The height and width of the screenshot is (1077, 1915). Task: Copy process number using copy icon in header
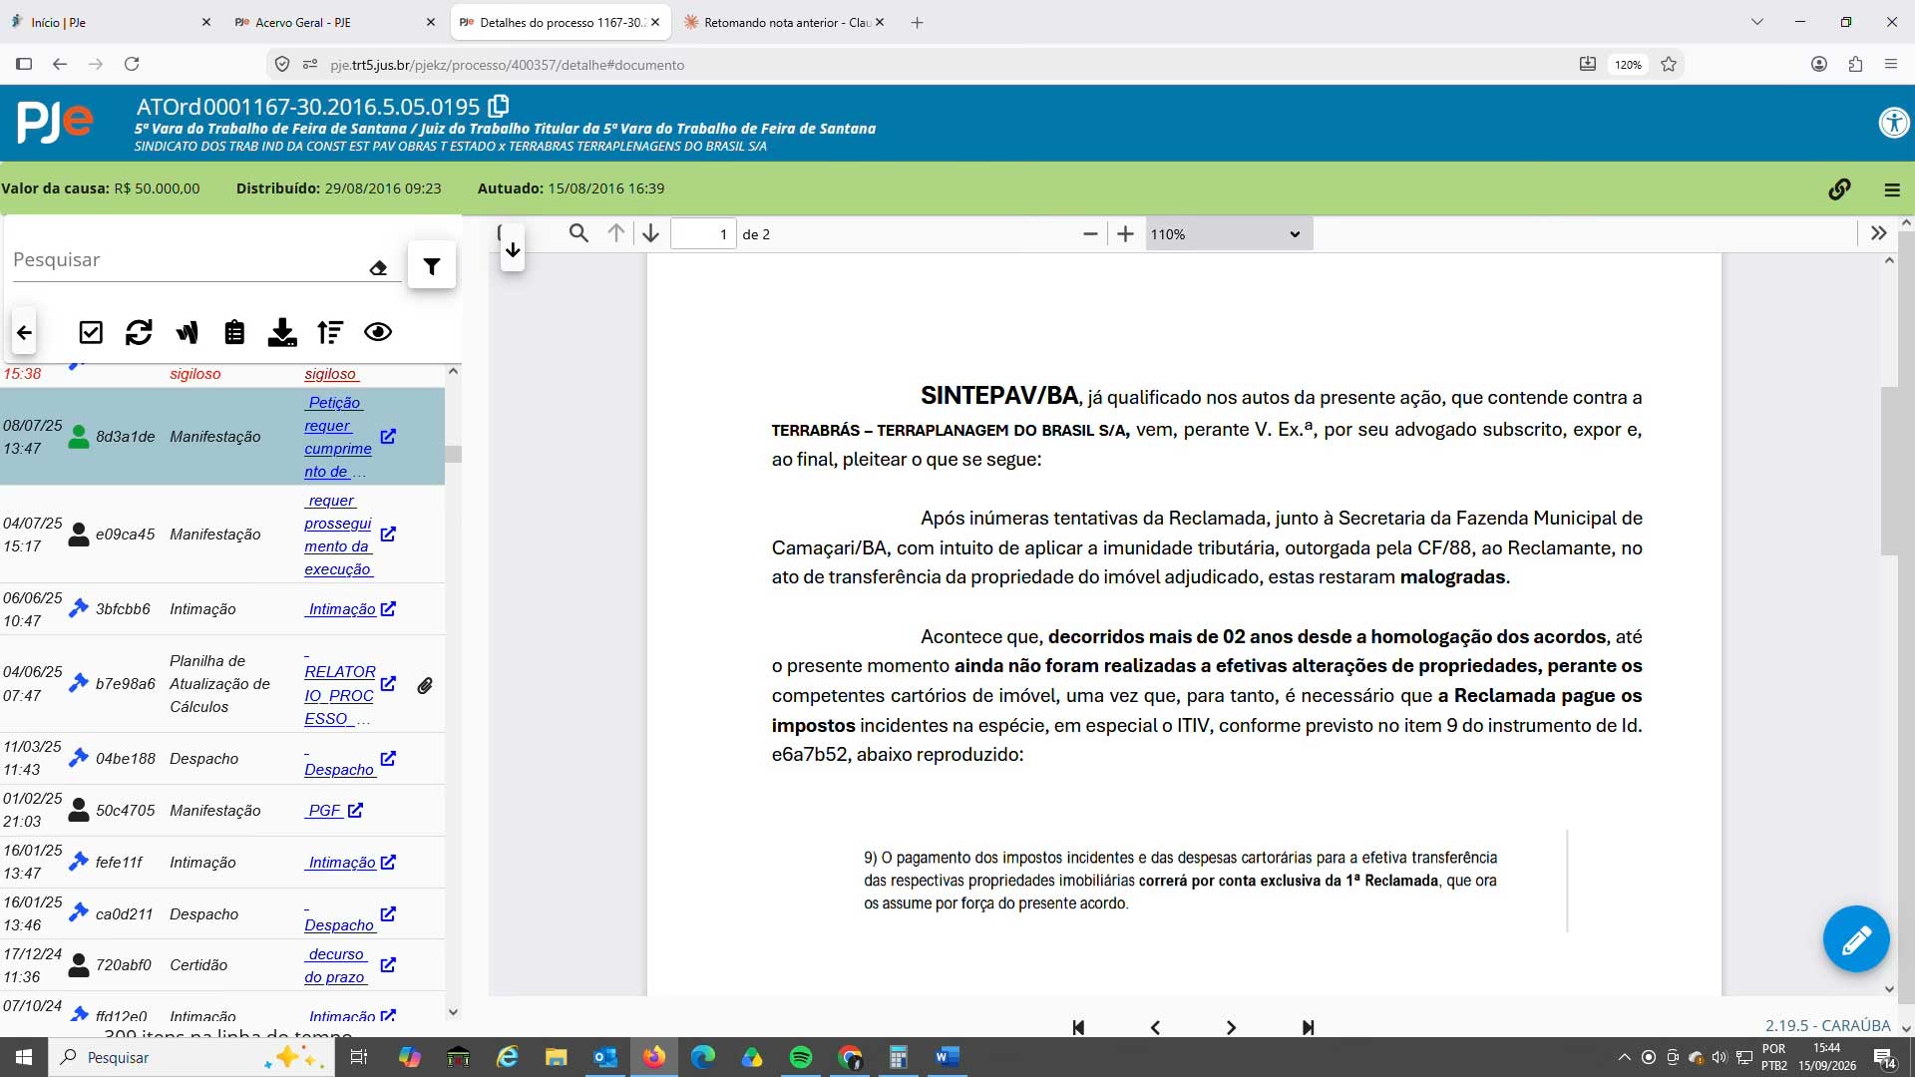(x=499, y=106)
